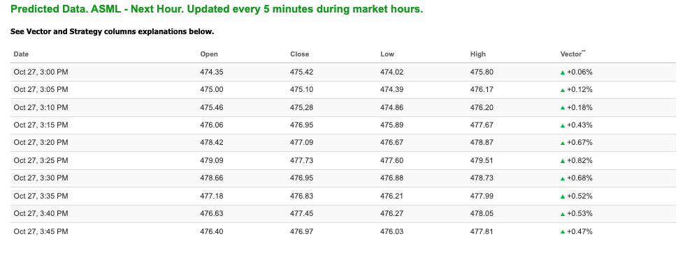This screenshot has height=255, width=685.
Task: Select the Oct 27, 3:00 PM row
Action: pos(343,72)
